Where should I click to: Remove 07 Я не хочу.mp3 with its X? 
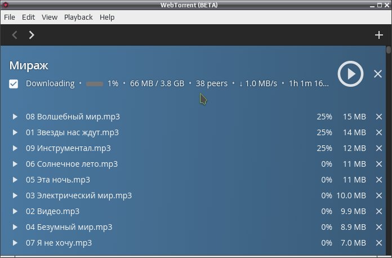tap(379, 243)
